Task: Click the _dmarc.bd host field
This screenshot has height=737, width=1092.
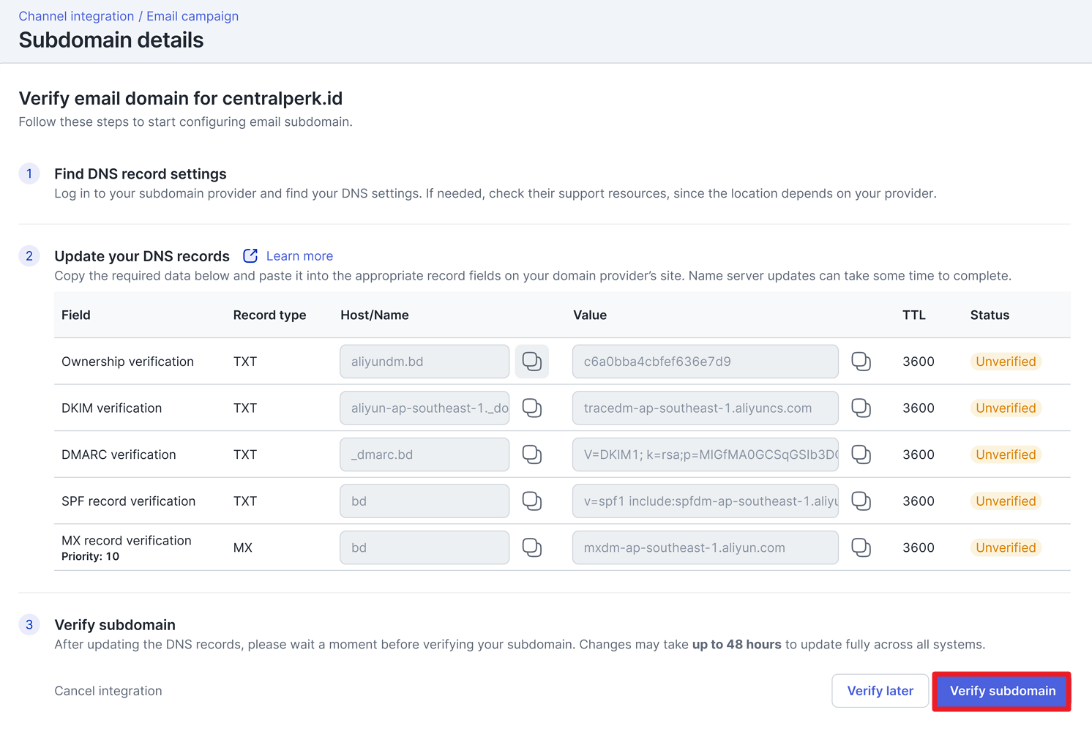Action: (x=425, y=454)
